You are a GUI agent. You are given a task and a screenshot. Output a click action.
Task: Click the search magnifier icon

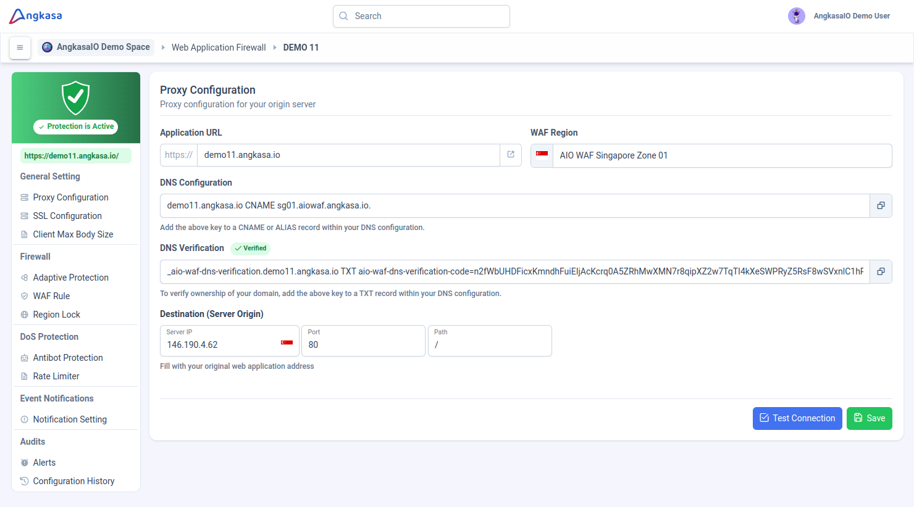click(344, 16)
